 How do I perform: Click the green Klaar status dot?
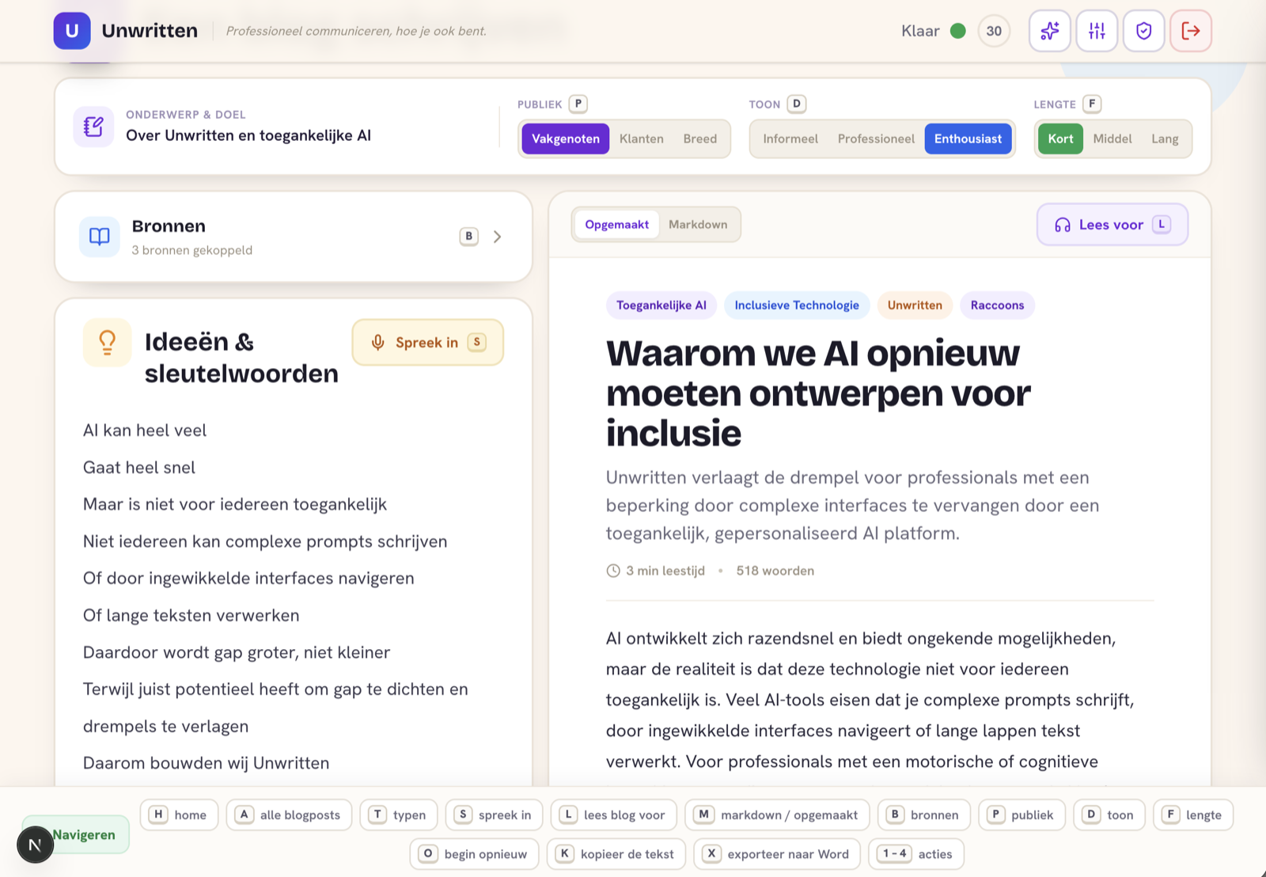pos(957,31)
